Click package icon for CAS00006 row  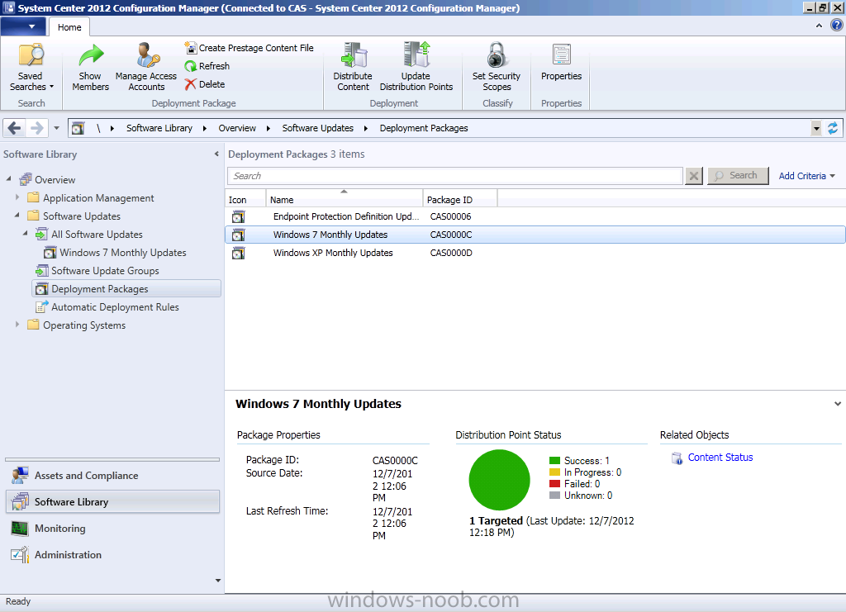[x=239, y=216]
